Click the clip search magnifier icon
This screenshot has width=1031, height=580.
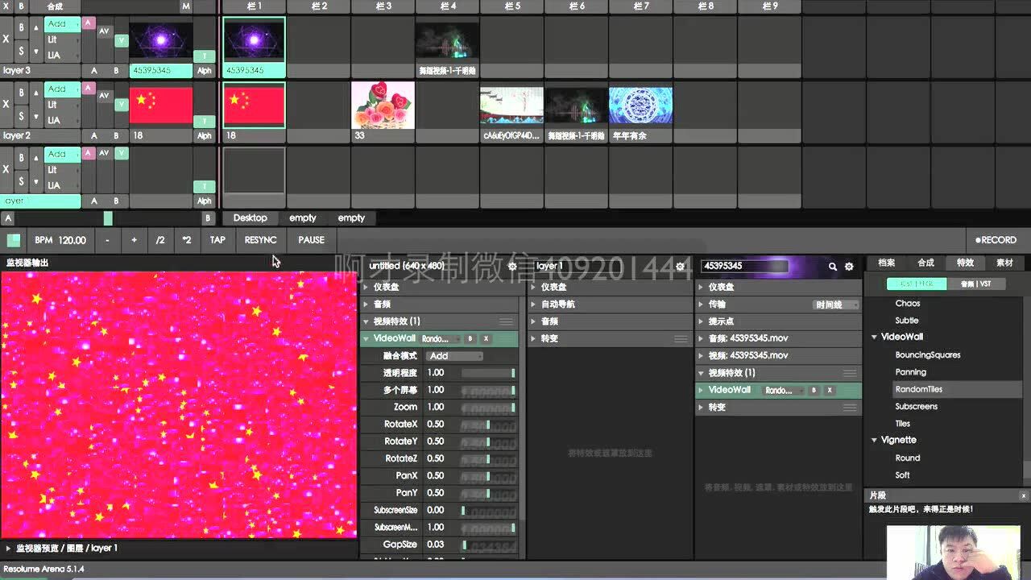(x=833, y=267)
